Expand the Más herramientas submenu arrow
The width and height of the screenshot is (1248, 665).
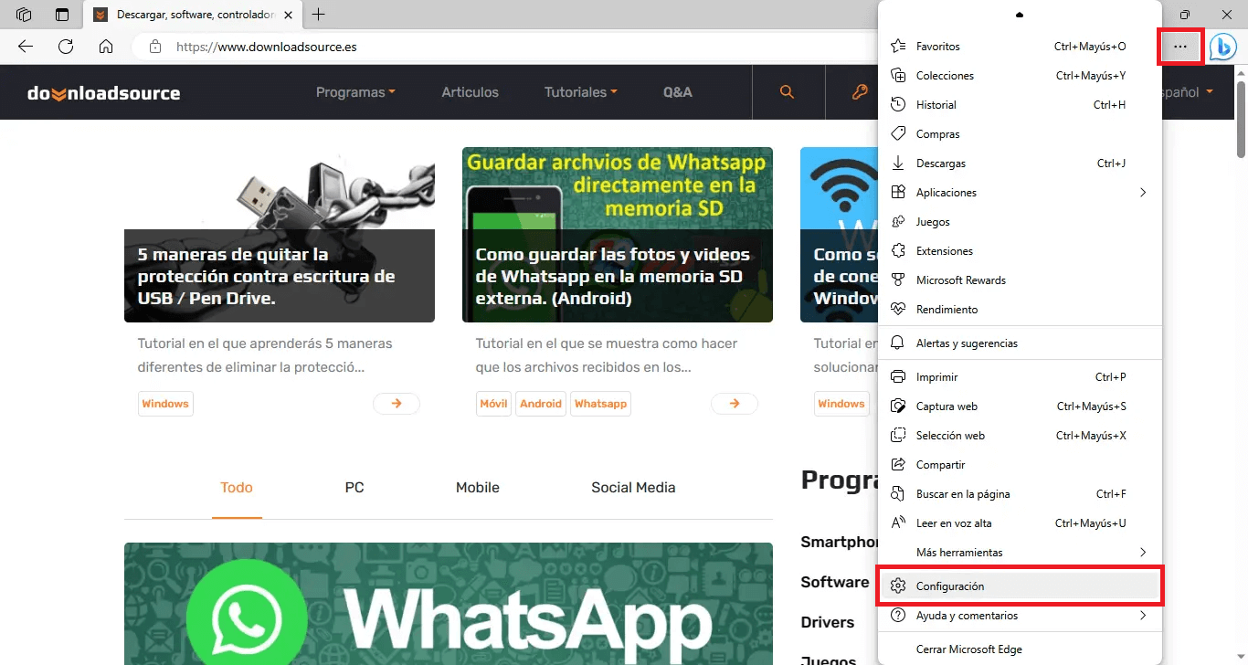click(1143, 552)
